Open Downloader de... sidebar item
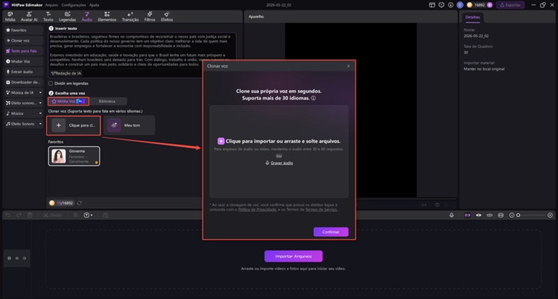 point(24,82)
